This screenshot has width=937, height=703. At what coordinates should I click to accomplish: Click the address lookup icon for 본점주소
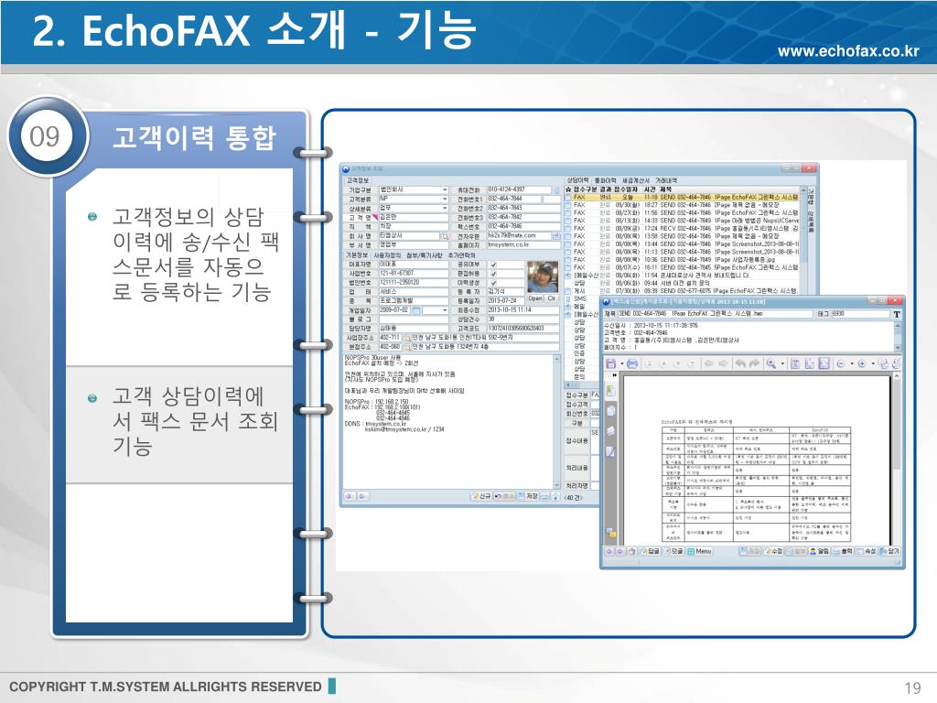coord(407,347)
